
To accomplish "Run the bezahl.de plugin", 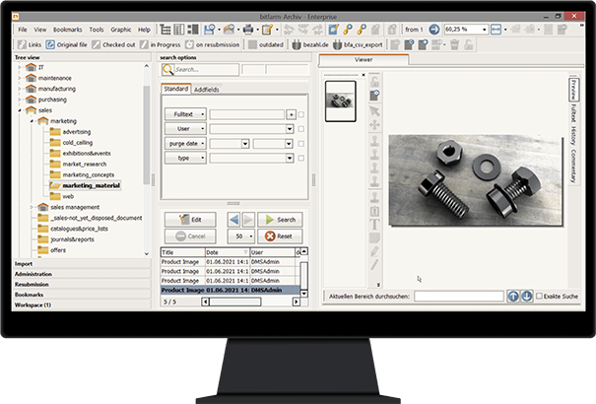I will (x=310, y=45).
